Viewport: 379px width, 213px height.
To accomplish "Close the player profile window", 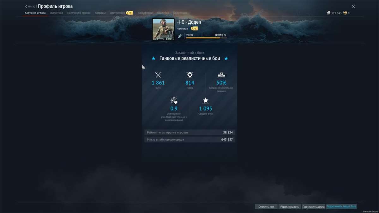I will pyautogui.click(x=353, y=6).
